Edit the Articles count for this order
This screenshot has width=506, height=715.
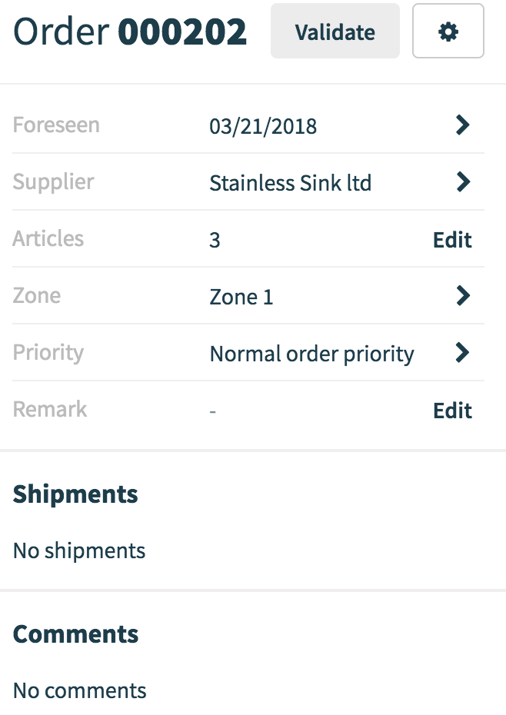click(451, 240)
